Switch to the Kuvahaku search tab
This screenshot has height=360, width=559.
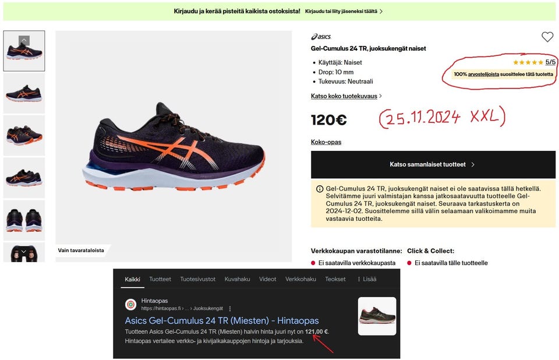click(x=237, y=279)
